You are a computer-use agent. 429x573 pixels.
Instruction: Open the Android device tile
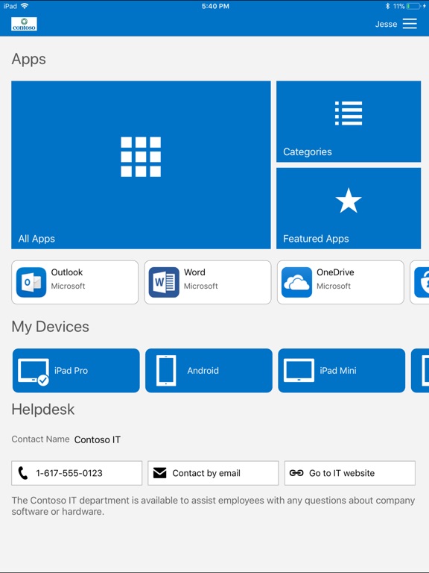coord(209,371)
